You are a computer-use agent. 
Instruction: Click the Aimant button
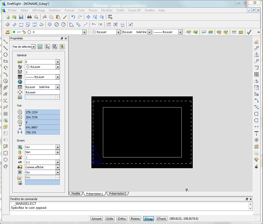coord(97,219)
